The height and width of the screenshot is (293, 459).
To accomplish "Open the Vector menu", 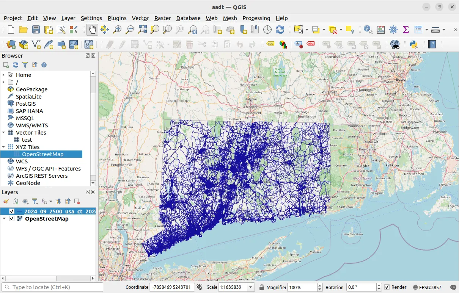I will click(x=140, y=18).
